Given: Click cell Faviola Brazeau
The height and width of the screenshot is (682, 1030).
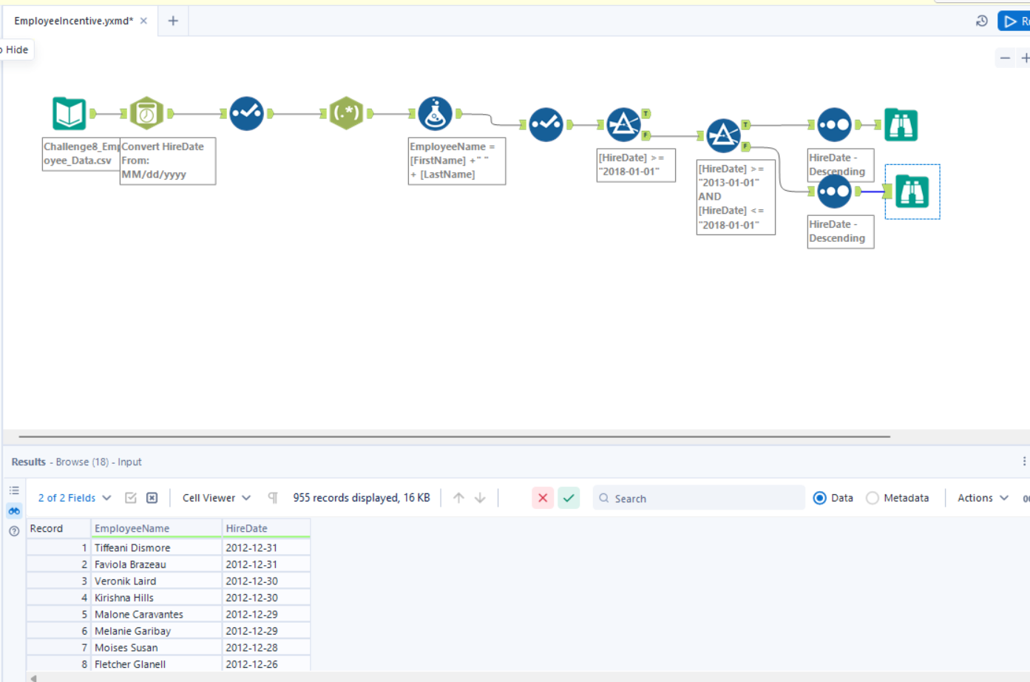Looking at the screenshot, I should coord(156,564).
